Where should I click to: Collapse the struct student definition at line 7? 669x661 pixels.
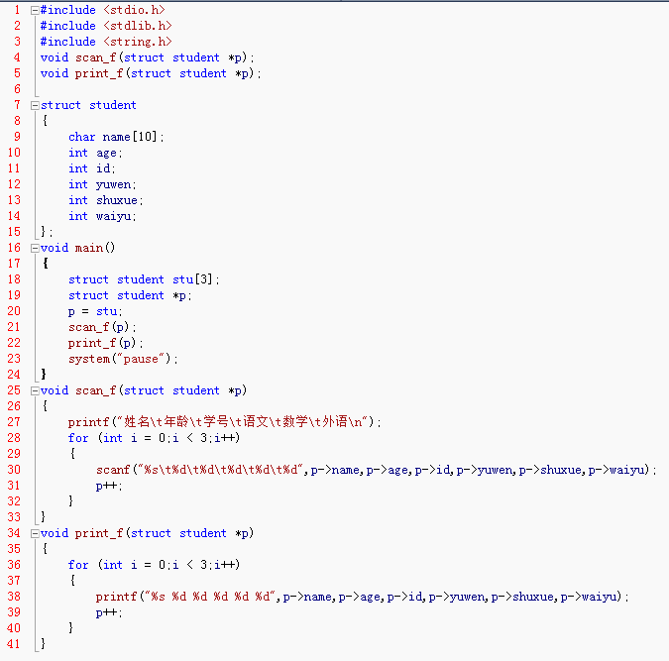[35, 105]
